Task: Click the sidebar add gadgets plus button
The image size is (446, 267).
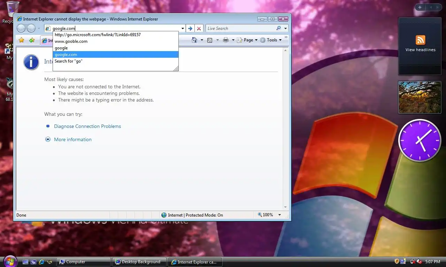Action: pos(420,7)
